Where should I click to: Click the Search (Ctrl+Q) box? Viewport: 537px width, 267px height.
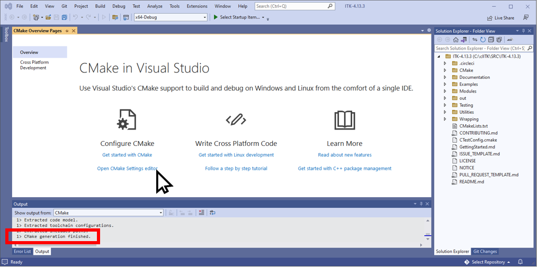pos(295,6)
